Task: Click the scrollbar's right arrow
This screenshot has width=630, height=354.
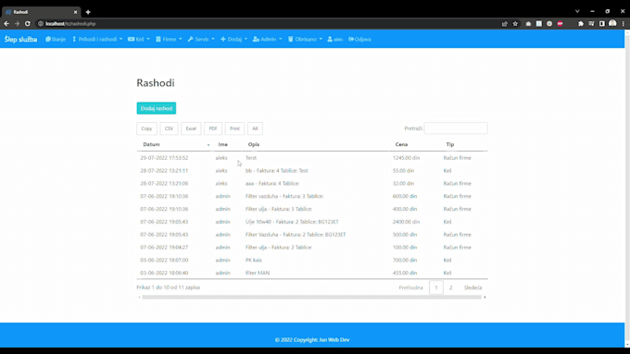Action: (x=485, y=297)
